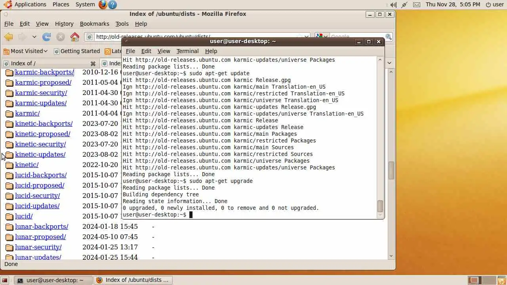Open the kinetic-proposed/ link
This screenshot has height=285, width=507.
click(x=43, y=134)
